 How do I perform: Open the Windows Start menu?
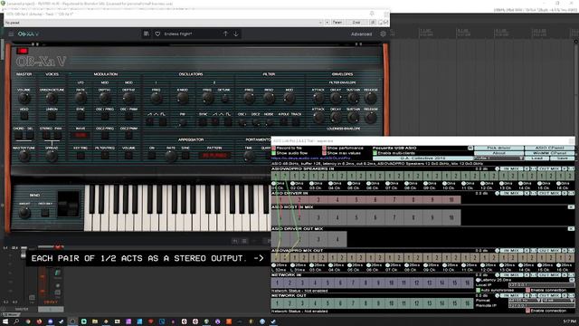[5, 321]
